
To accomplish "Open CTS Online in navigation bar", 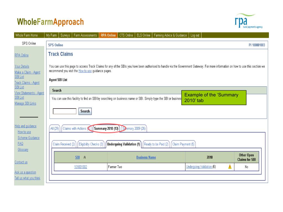I will 126,35.
